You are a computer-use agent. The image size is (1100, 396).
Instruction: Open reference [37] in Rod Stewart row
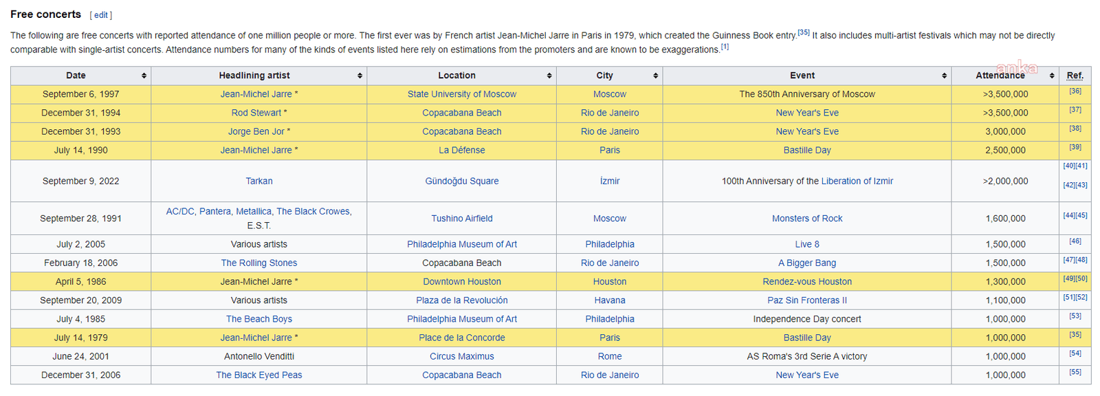tap(1075, 109)
